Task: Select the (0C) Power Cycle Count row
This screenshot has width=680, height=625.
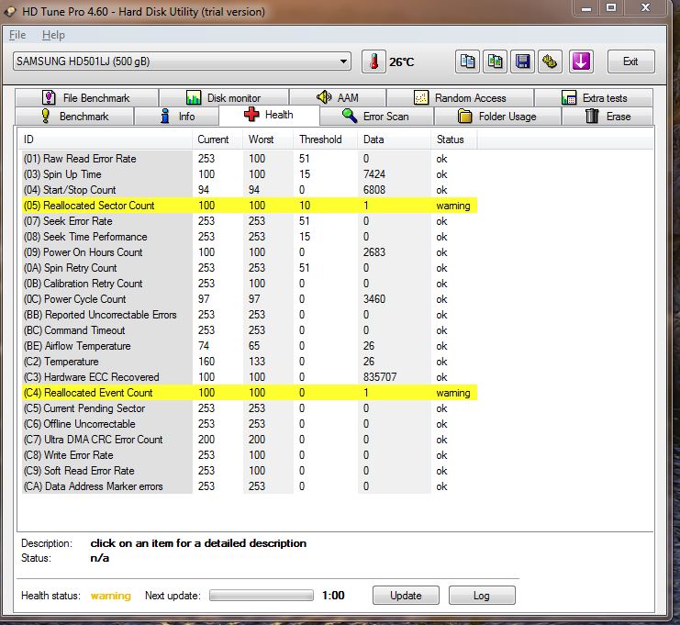Action: click(250, 299)
